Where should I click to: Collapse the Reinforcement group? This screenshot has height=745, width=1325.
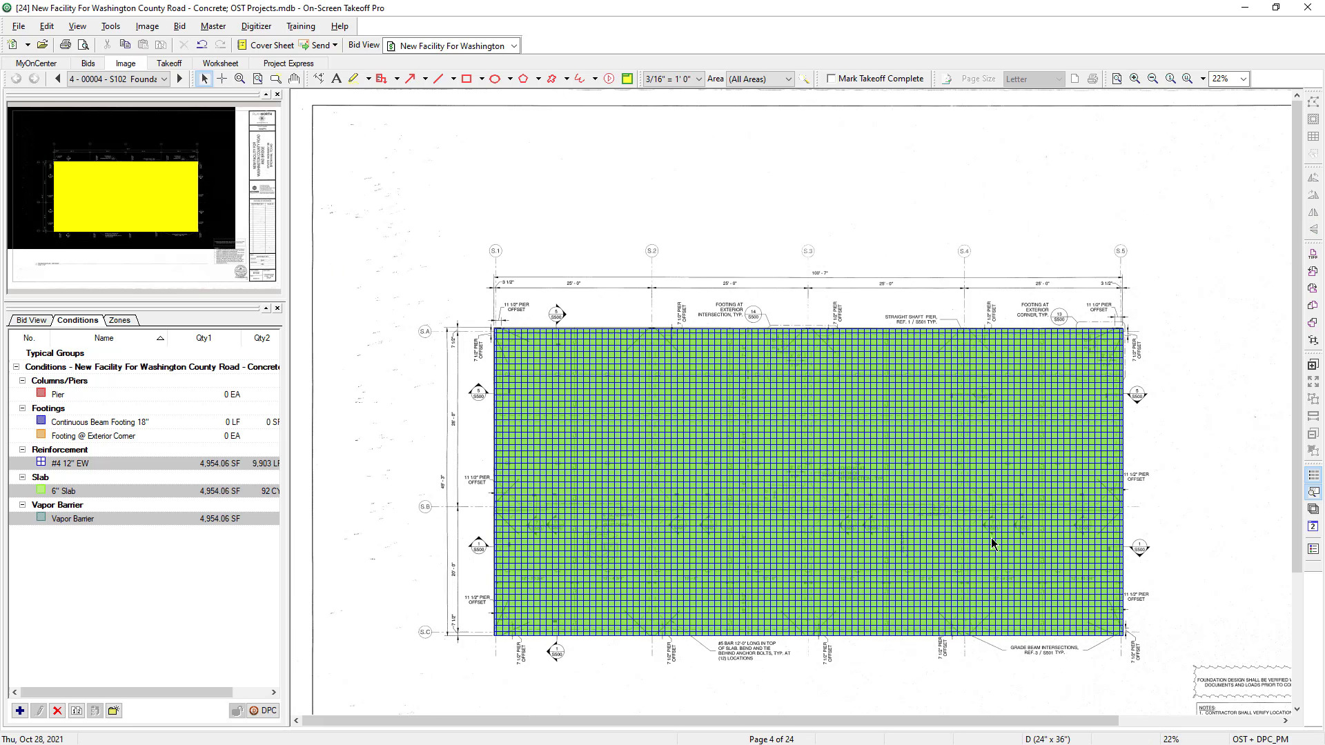(22, 450)
